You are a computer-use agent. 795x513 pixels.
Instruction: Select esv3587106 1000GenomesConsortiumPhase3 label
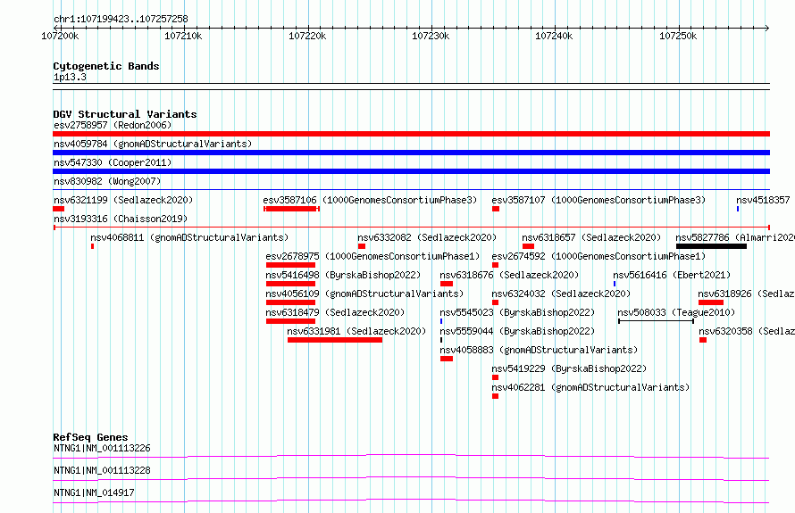click(x=370, y=200)
